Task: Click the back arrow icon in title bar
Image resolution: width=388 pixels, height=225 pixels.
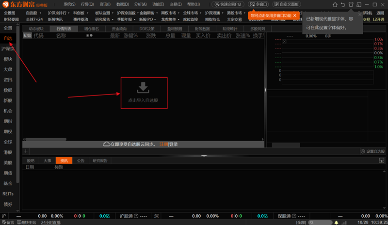Action: pos(343,4)
